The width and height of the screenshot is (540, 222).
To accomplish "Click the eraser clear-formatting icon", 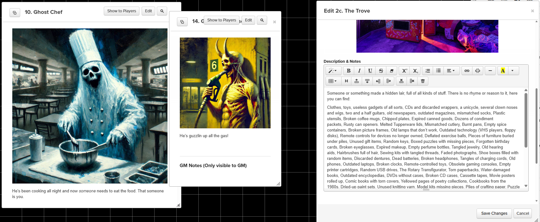I will (391, 71).
